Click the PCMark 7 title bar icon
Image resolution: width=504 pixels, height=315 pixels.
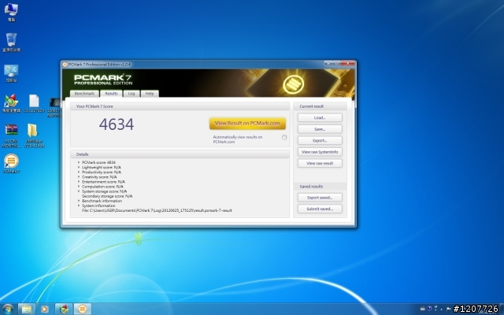coord(65,65)
